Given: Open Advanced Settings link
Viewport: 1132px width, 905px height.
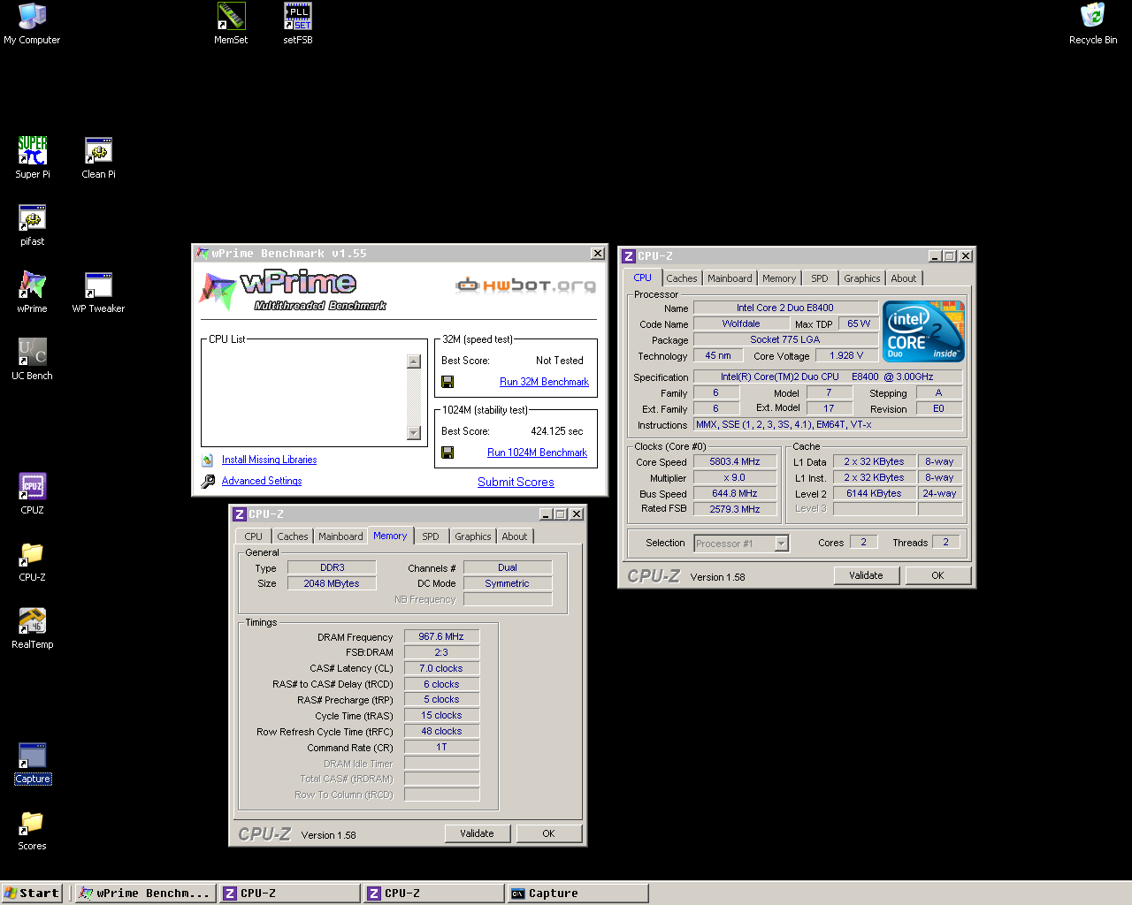Looking at the screenshot, I should coord(262,481).
